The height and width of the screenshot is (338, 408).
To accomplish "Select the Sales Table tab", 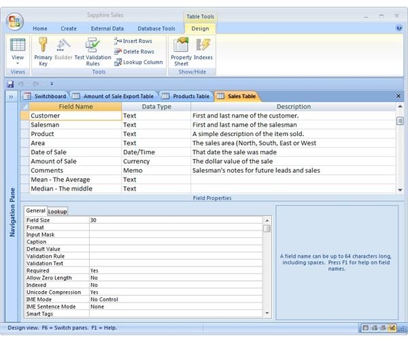I will point(237,97).
